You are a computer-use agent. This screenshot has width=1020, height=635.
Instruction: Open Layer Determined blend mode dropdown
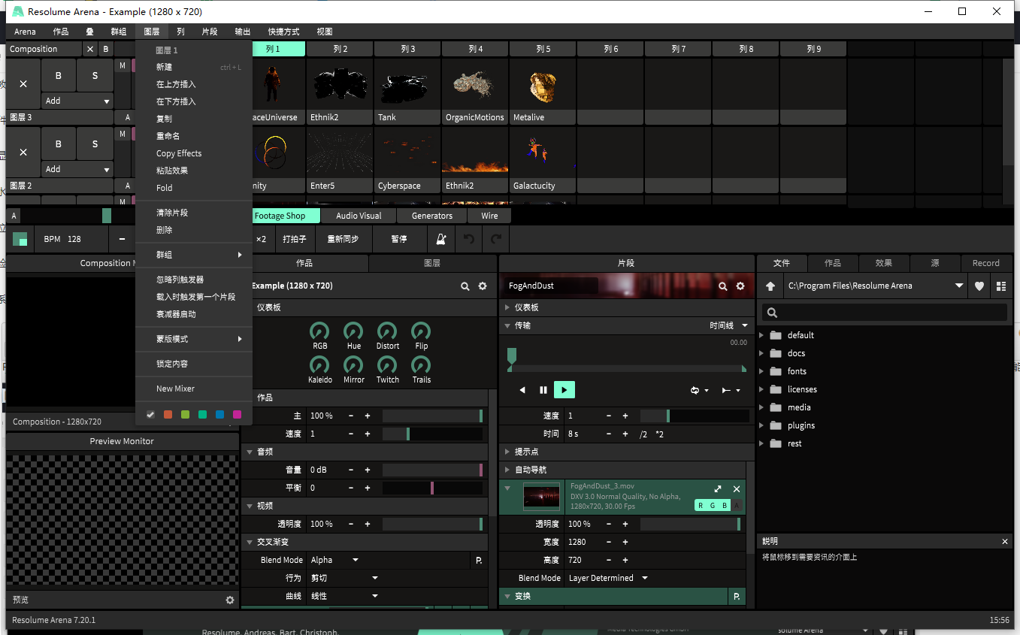coord(608,578)
